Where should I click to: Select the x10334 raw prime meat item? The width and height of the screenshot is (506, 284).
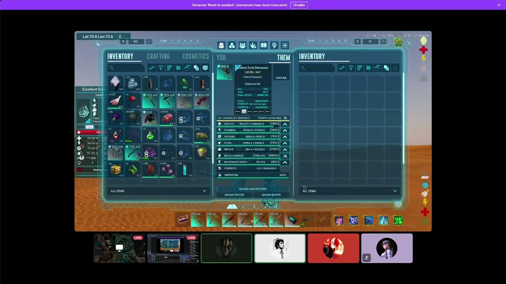(168, 118)
